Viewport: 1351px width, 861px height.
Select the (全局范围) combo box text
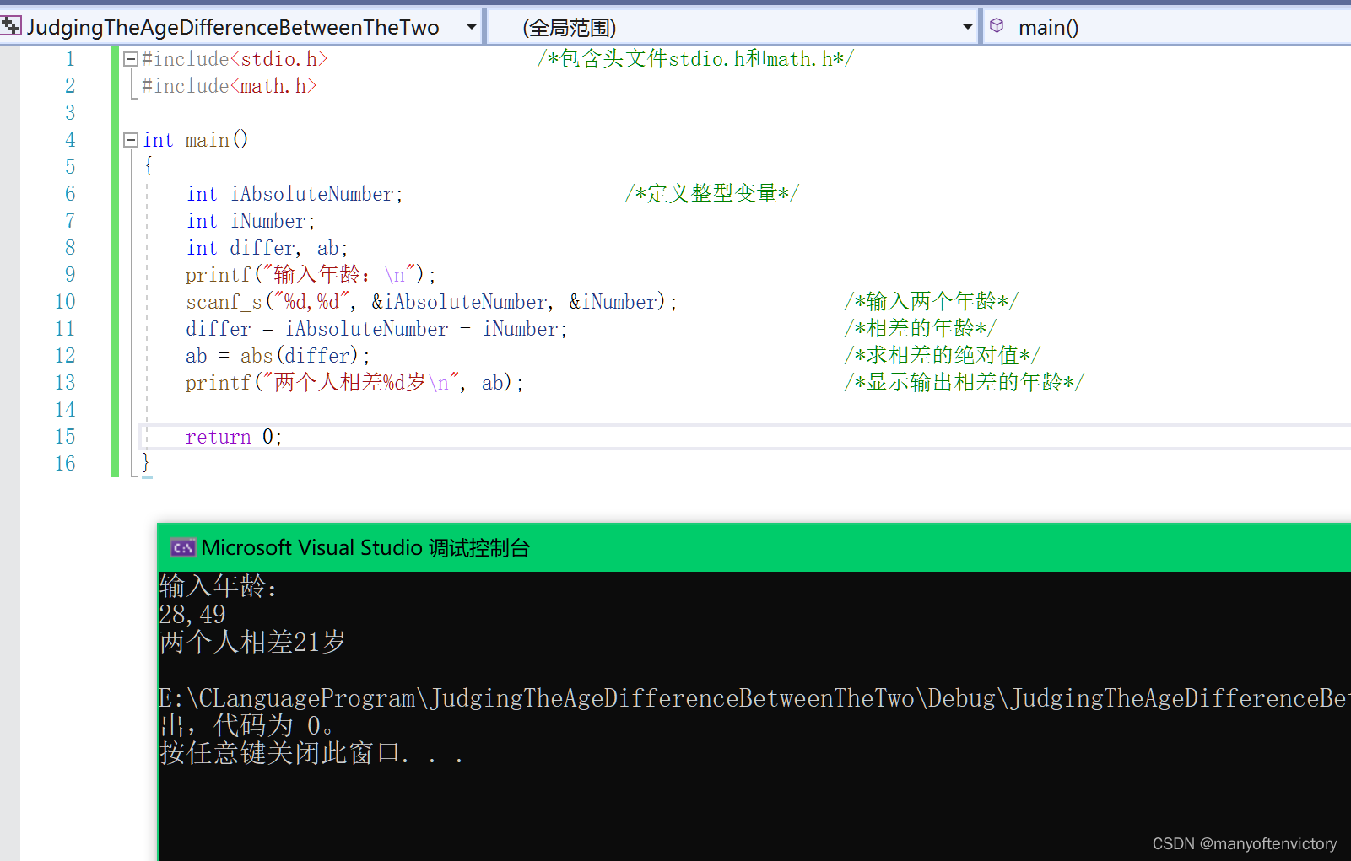coord(570,28)
